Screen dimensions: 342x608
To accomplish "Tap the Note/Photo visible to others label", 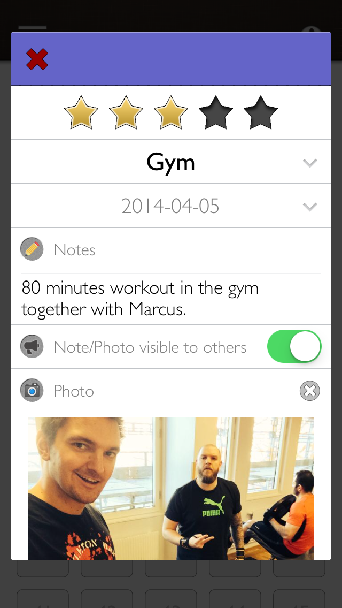I will coord(150,347).
